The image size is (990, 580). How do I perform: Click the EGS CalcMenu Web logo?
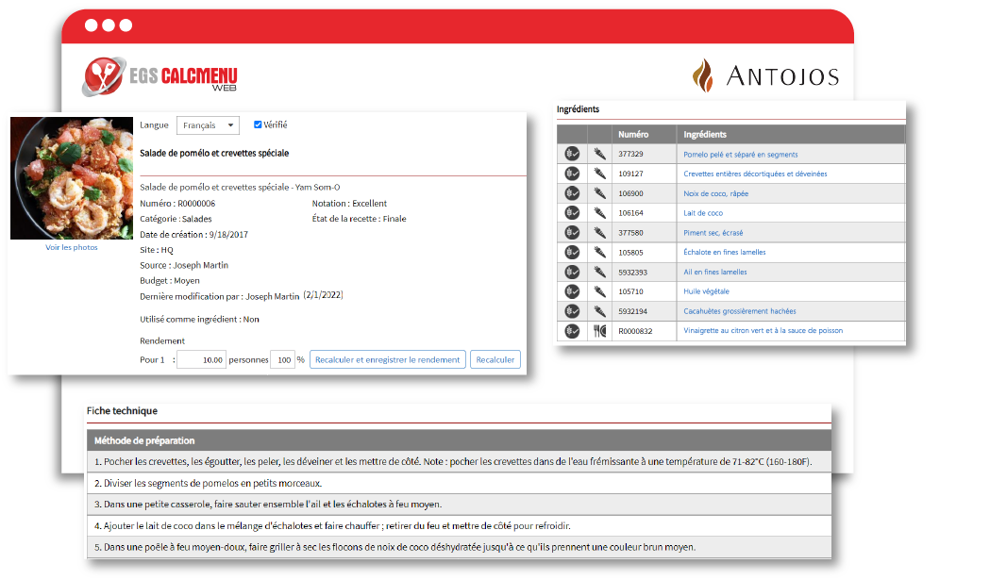point(159,76)
